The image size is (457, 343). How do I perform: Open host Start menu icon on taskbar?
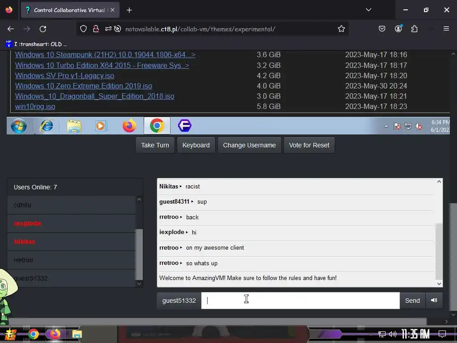tap(10, 334)
